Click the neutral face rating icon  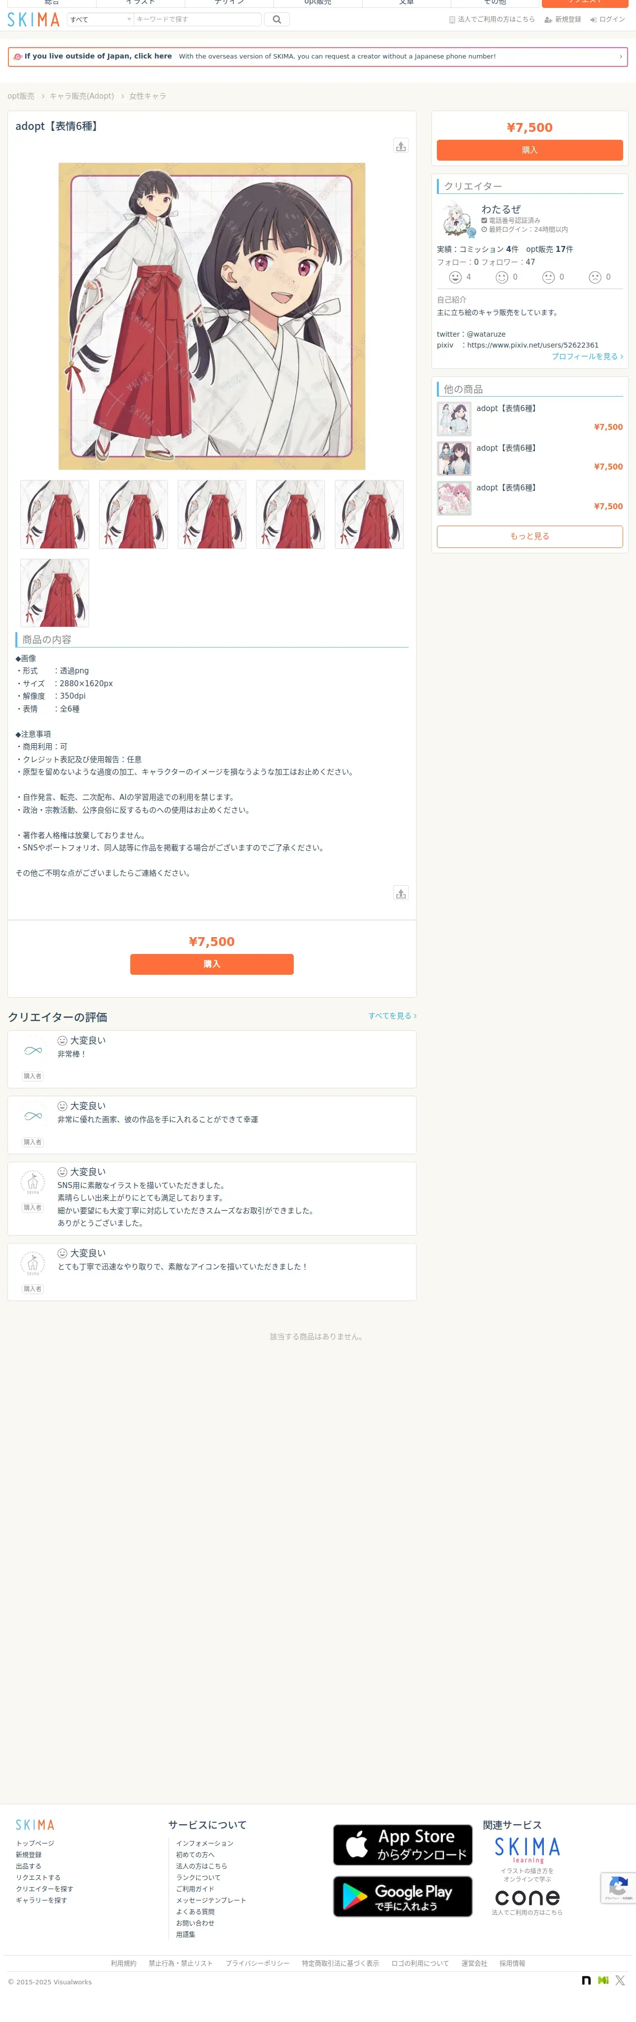click(x=549, y=277)
